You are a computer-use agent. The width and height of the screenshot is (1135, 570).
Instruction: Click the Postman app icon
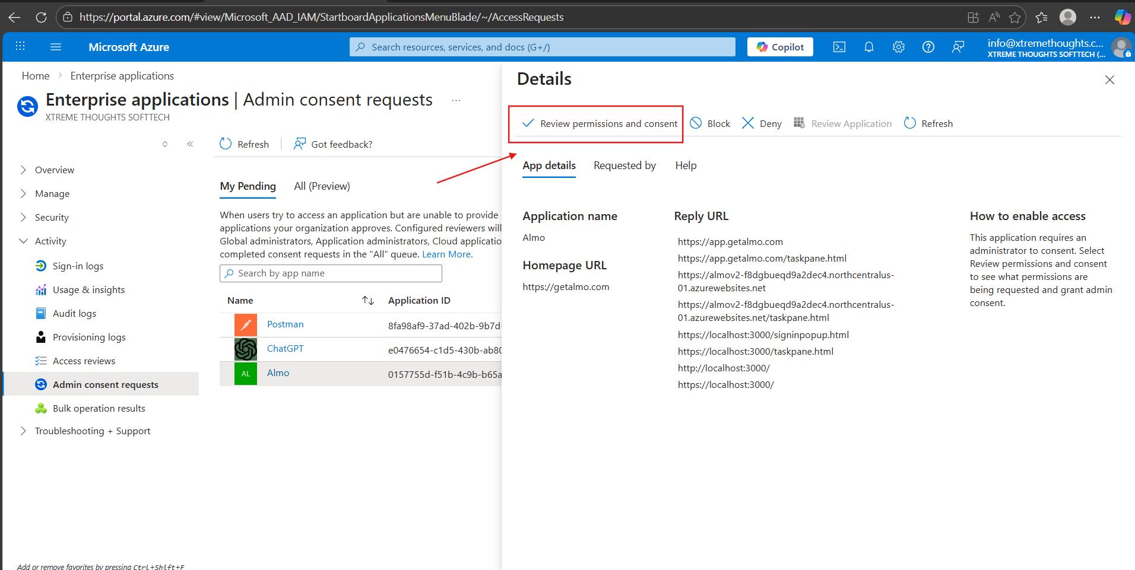click(x=246, y=324)
